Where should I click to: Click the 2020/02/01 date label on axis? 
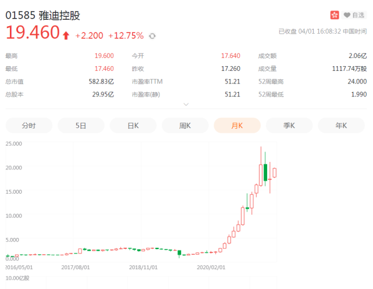(211, 268)
